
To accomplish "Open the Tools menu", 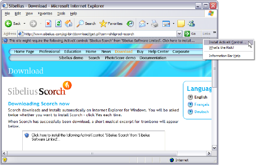I will point(61,14).
